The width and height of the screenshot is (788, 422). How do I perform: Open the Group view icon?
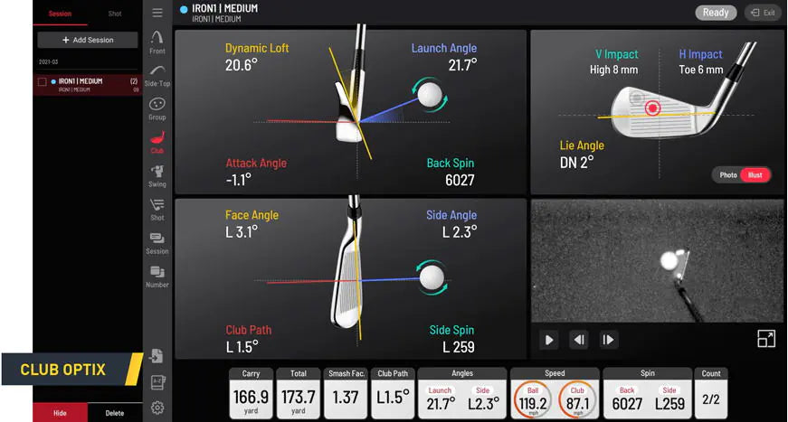[157, 108]
